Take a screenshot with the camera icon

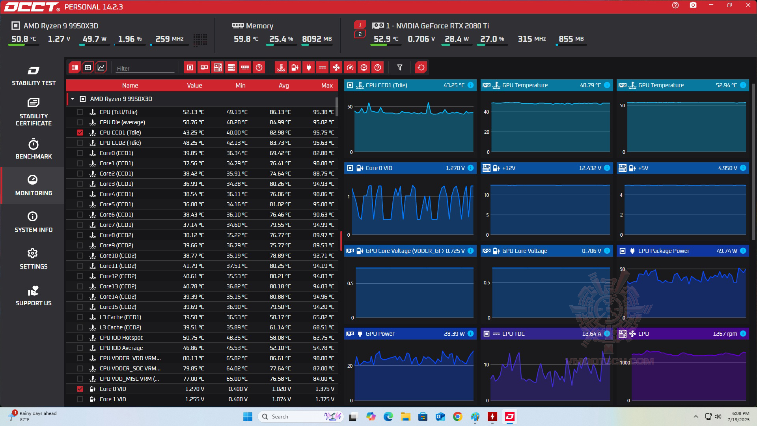point(693,6)
